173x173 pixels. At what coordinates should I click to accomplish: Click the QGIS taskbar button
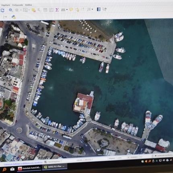pyautogui.click(x=55, y=167)
